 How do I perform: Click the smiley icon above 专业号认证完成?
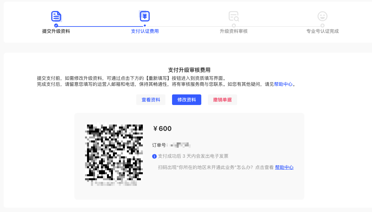coord(323,16)
